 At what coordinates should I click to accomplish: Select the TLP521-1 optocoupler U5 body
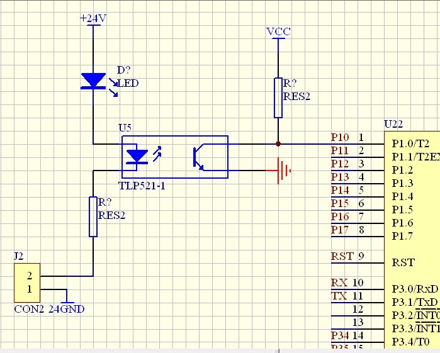tap(174, 157)
